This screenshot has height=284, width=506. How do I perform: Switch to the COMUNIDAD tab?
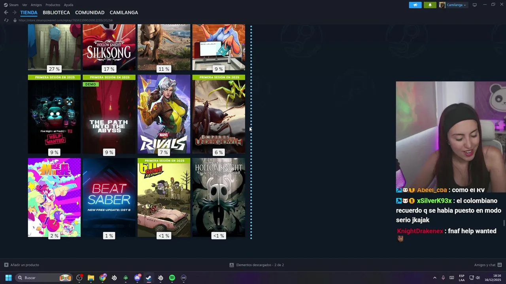(x=90, y=13)
